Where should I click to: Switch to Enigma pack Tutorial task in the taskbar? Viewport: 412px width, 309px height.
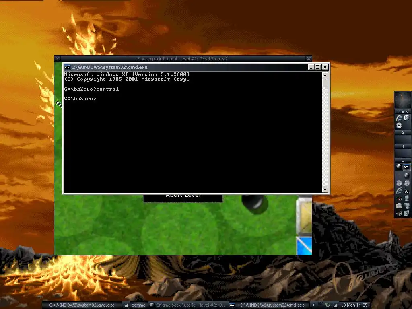(x=188, y=305)
